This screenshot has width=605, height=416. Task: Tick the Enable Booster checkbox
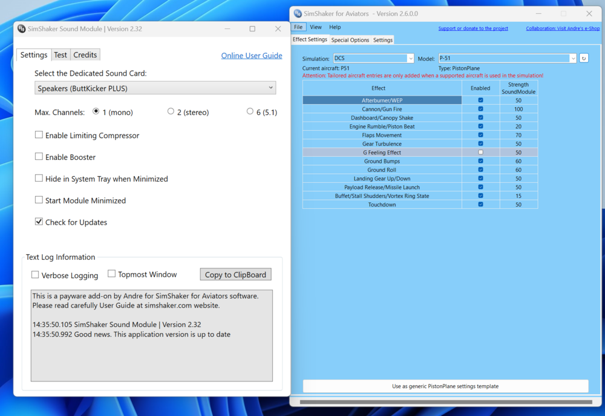(39, 156)
